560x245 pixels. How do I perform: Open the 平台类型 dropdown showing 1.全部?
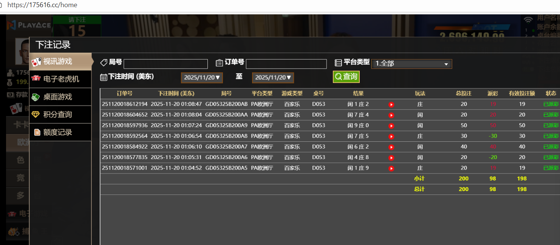411,64
